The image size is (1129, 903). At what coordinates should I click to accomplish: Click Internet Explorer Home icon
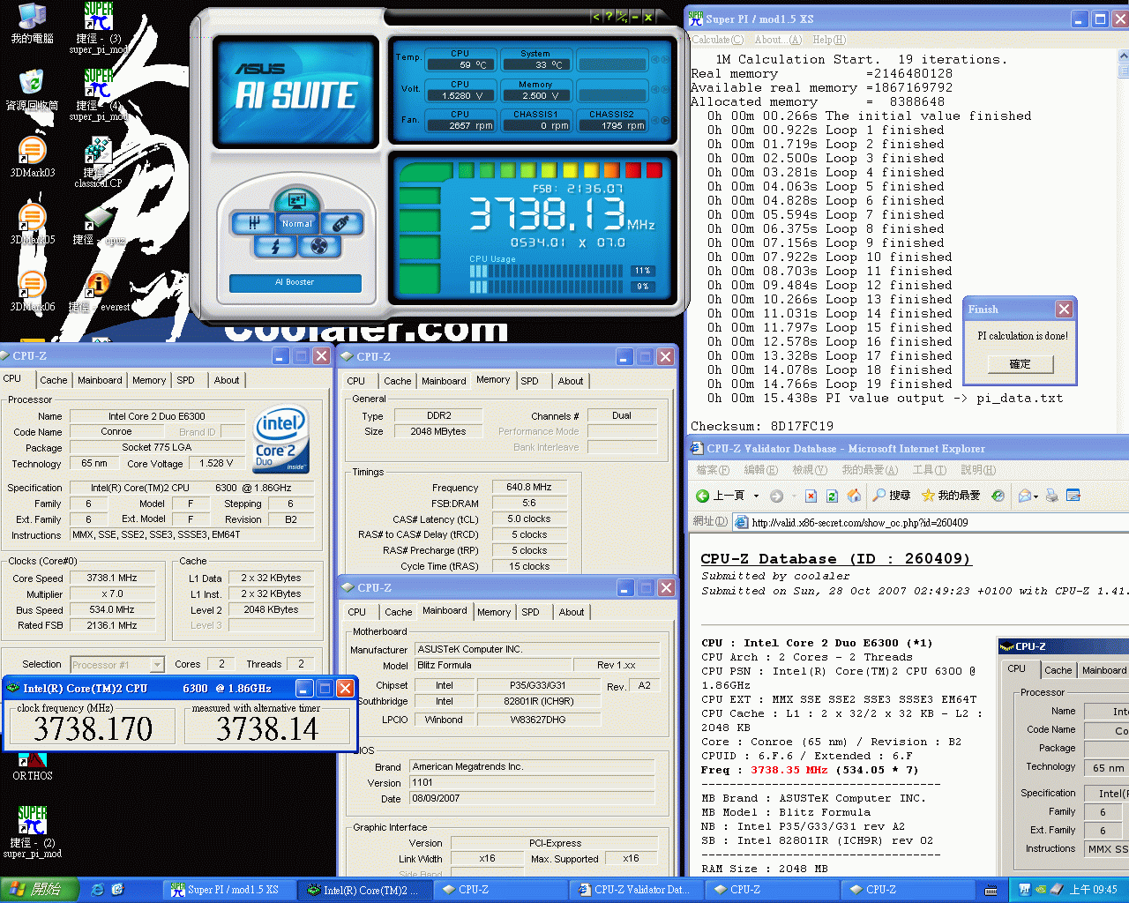tap(854, 496)
